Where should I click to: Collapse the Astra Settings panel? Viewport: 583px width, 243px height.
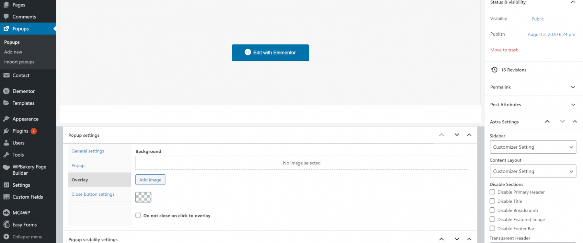tap(575, 121)
